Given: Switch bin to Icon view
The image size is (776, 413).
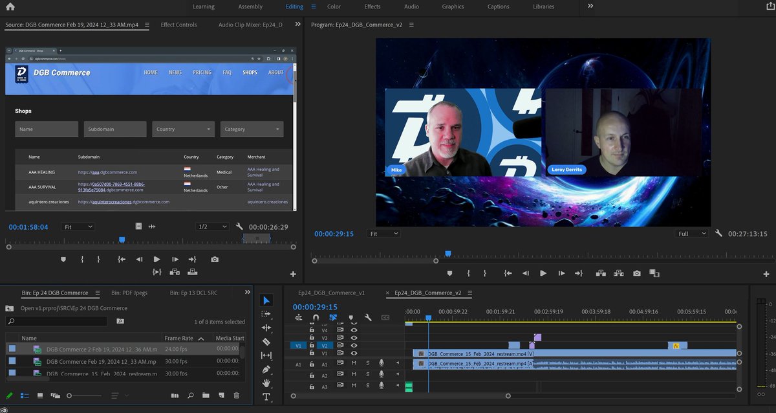Looking at the screenshot, I should coord(40,396).
